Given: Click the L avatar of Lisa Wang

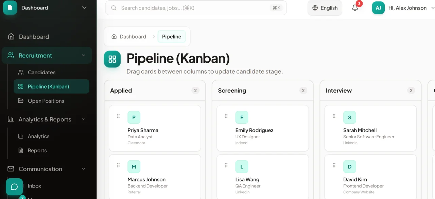Looking at the screenshot, I should 242,166.
